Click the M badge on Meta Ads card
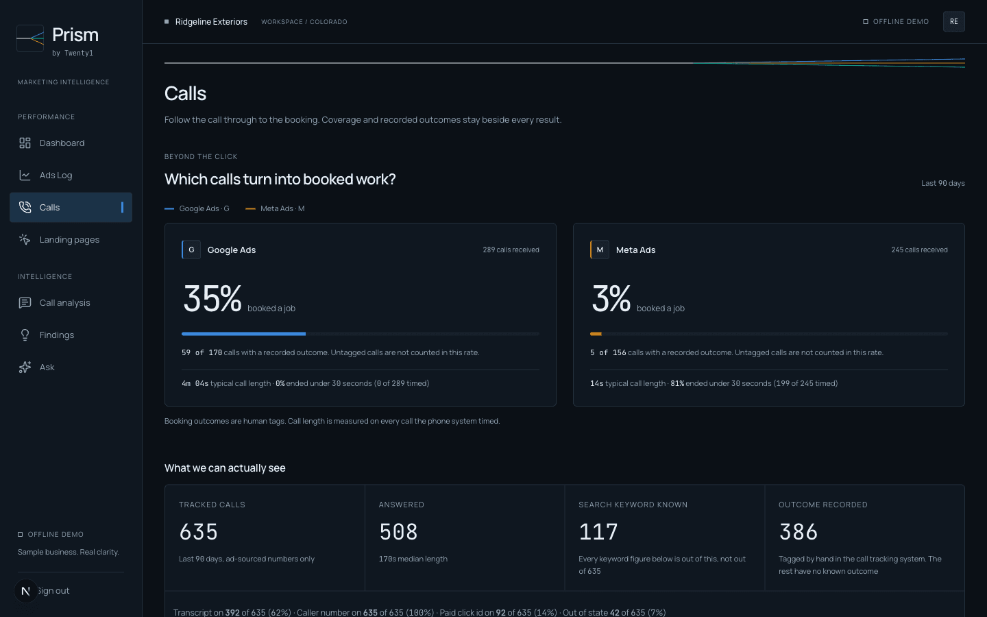987x617 pixels. coord(600,250)
